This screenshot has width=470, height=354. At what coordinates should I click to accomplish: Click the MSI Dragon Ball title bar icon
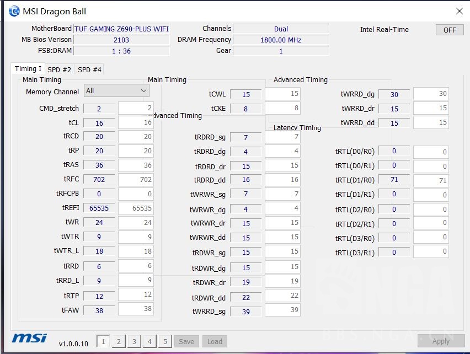coord(14,12)
